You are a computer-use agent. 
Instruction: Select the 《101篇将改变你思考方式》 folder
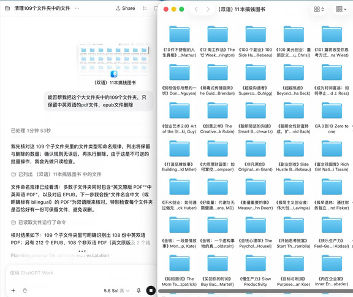point(332,34)
